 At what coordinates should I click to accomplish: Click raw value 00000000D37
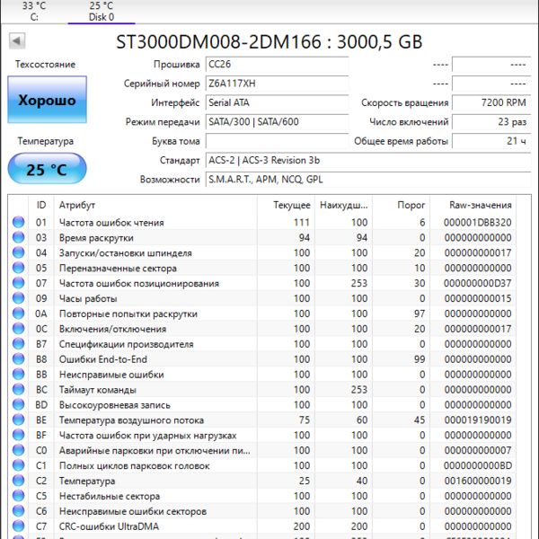478,283
